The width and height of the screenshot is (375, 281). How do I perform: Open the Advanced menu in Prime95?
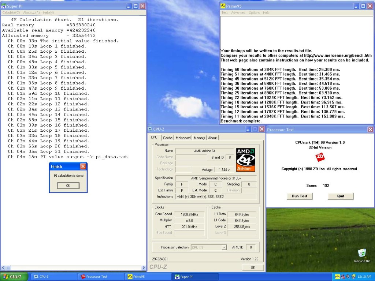tap(238, 12)
